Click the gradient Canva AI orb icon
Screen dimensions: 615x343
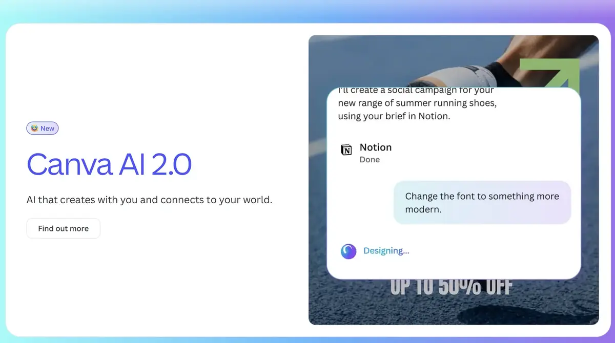pos(348,251)
